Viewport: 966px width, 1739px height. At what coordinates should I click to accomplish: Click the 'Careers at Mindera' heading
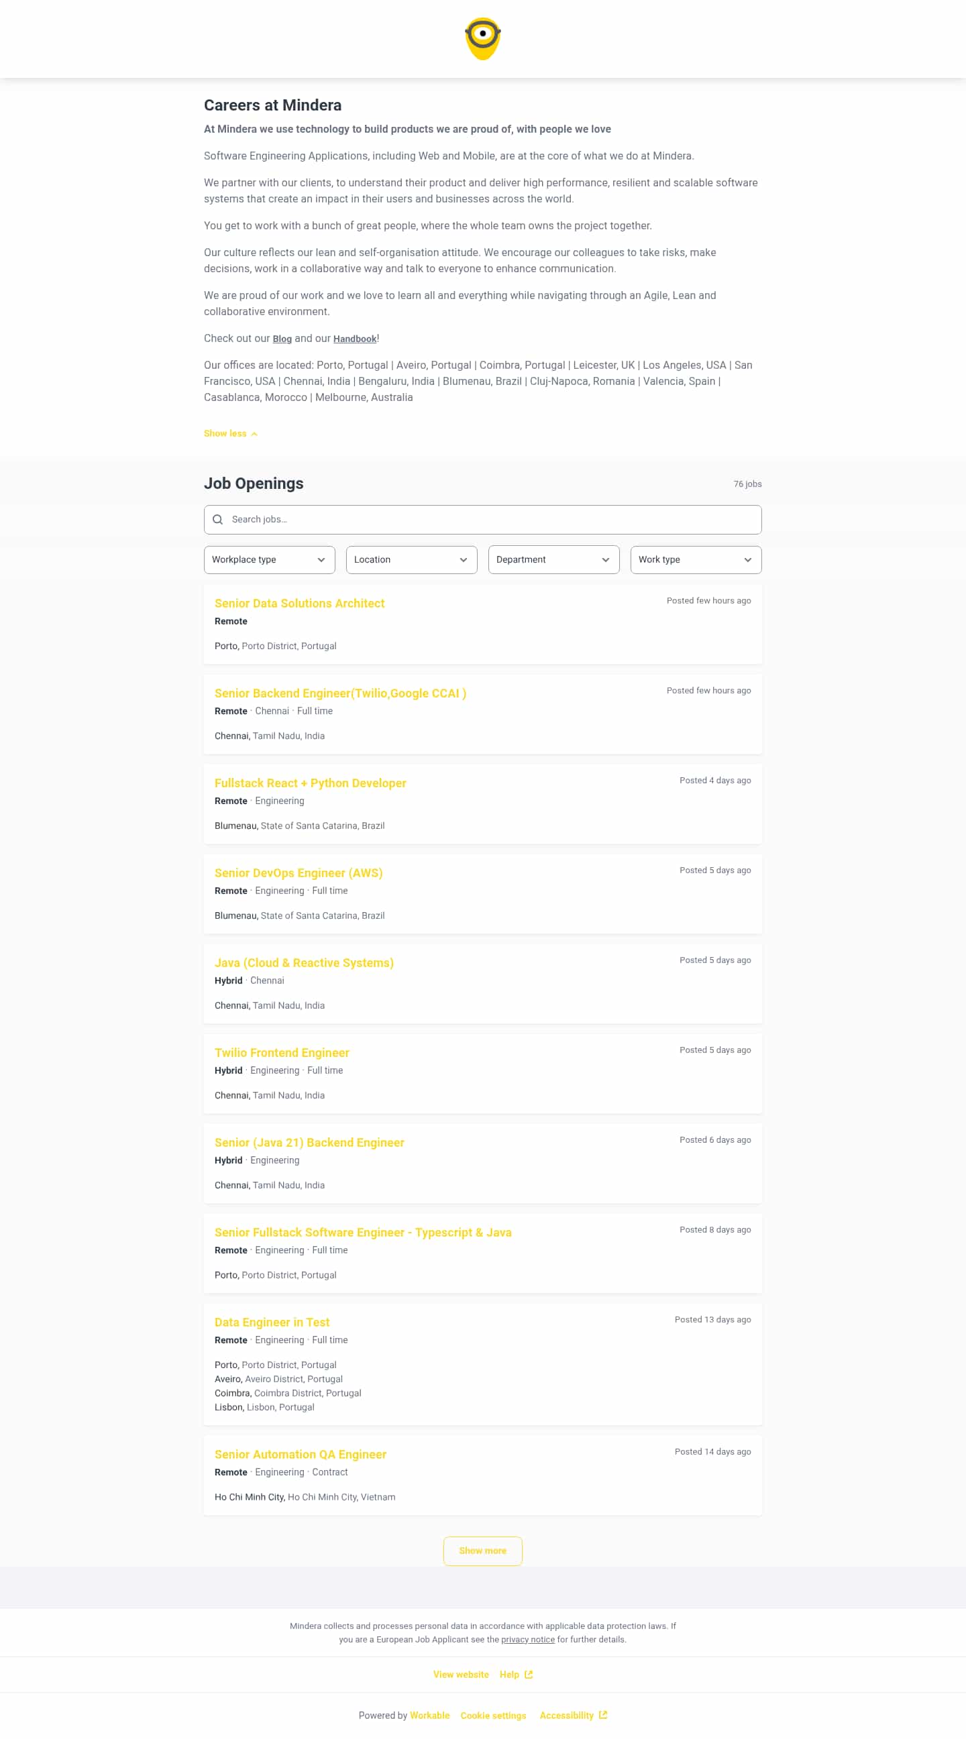pyautogui.click(x=273, y=105)
